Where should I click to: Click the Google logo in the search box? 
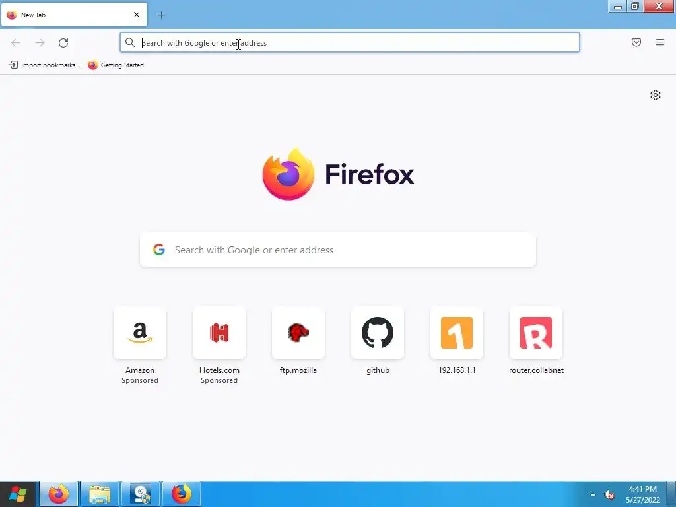click(x=159, y=250)
